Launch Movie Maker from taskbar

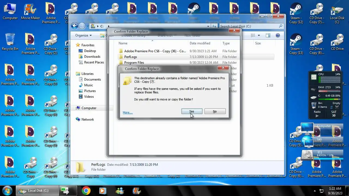point(137,191)
